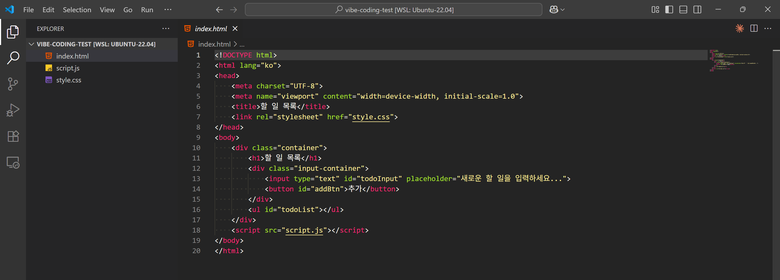Click the closing html tag on line 20
The image size is (780, 280).
click(229, 251)
